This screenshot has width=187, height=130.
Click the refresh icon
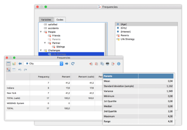click(73, 64)
